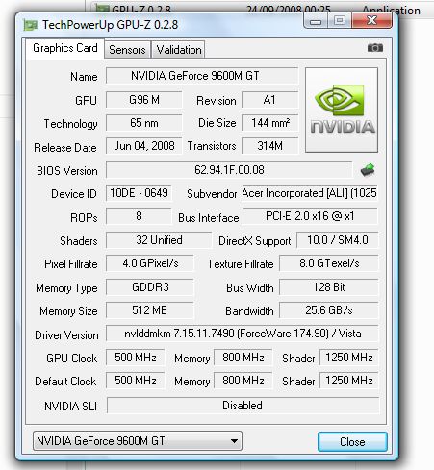Click the Release Date Jun 04, 2008

pyautogui.click(x=144, y=146)
